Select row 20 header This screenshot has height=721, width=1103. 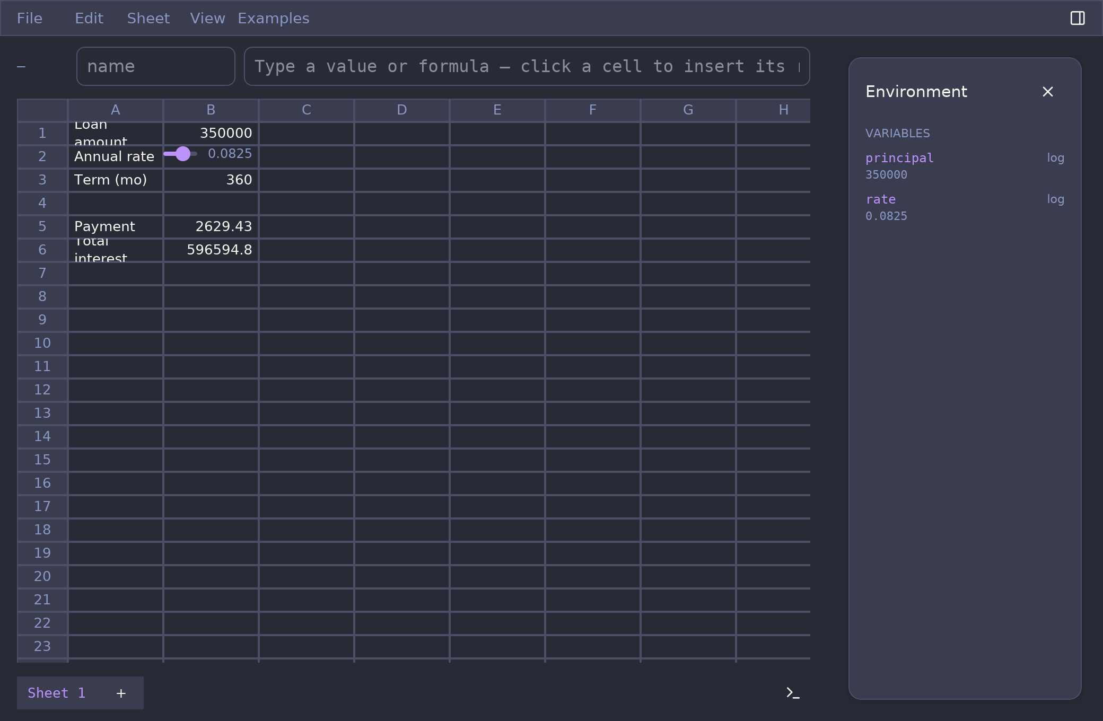[x=42, y=576]
